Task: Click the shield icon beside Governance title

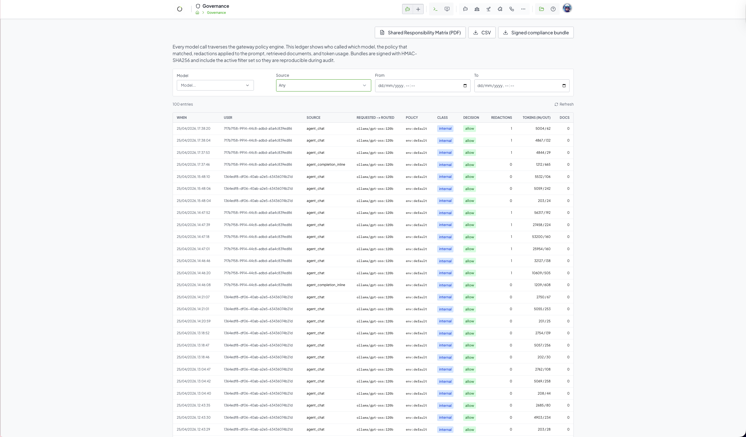Action: pyautogui.click(x=198, y=6)
